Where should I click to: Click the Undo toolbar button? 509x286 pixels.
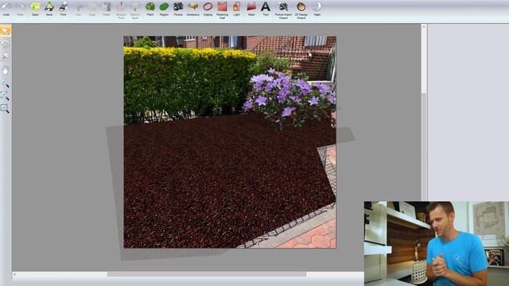(x=6, y=9)
